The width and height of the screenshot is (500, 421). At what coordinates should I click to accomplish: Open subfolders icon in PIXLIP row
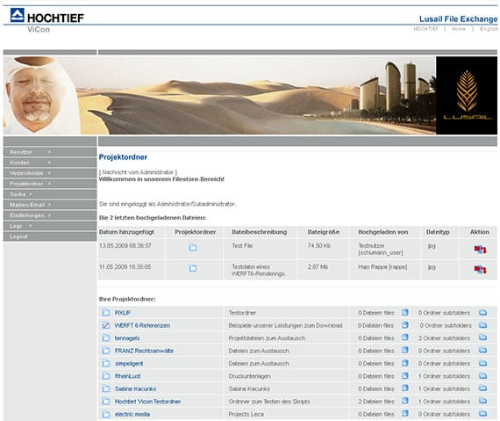click(x=482, y=312)
